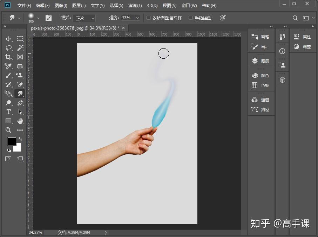
Task: Open the Color panel
Action: [x=261, y=76]
